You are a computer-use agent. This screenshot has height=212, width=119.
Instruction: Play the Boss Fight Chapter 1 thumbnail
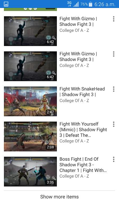[x=30, y=171]
